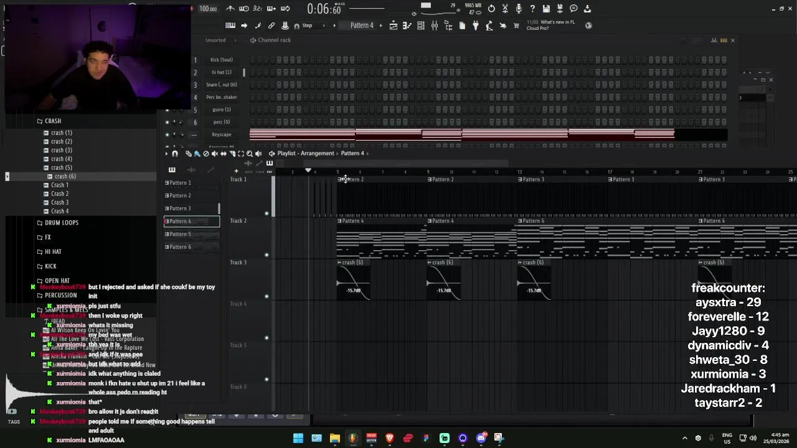The height and width of the screenshot is (448, 797).
Task: Click the song position slider at top
Action: click(x=367, y=9)
